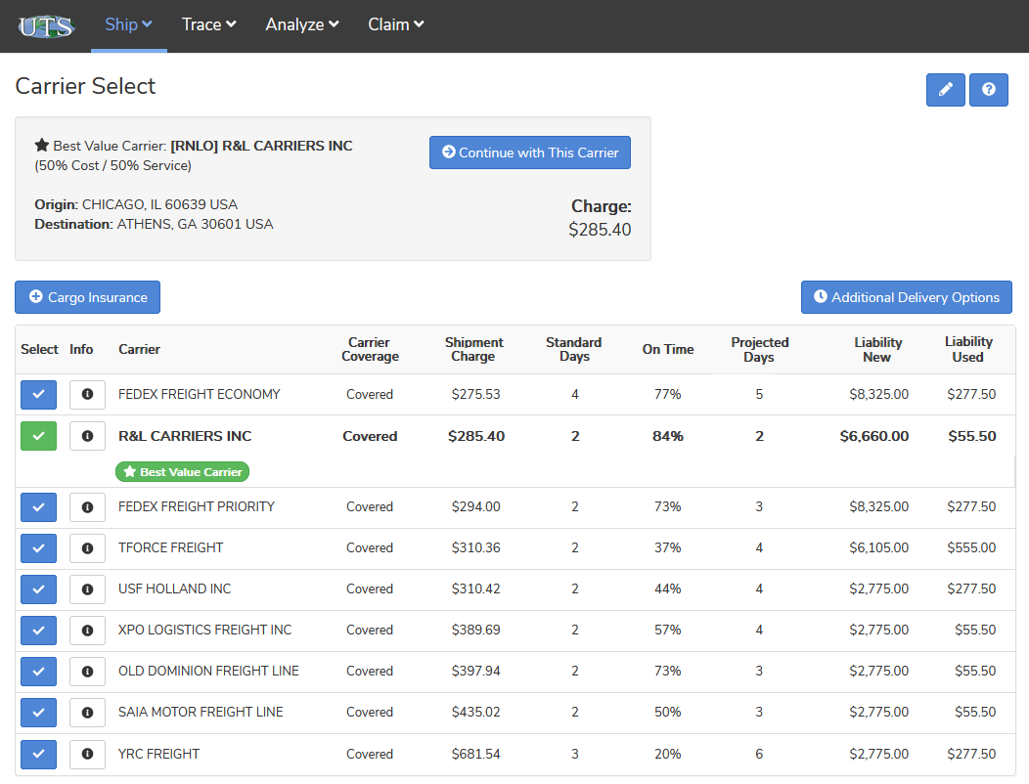Image resolution: width=1029 pixels, height=784 pixels.
Task: Open info for OLD DOMINION FREIGHT LINE
Action: (x=87, y=671)
